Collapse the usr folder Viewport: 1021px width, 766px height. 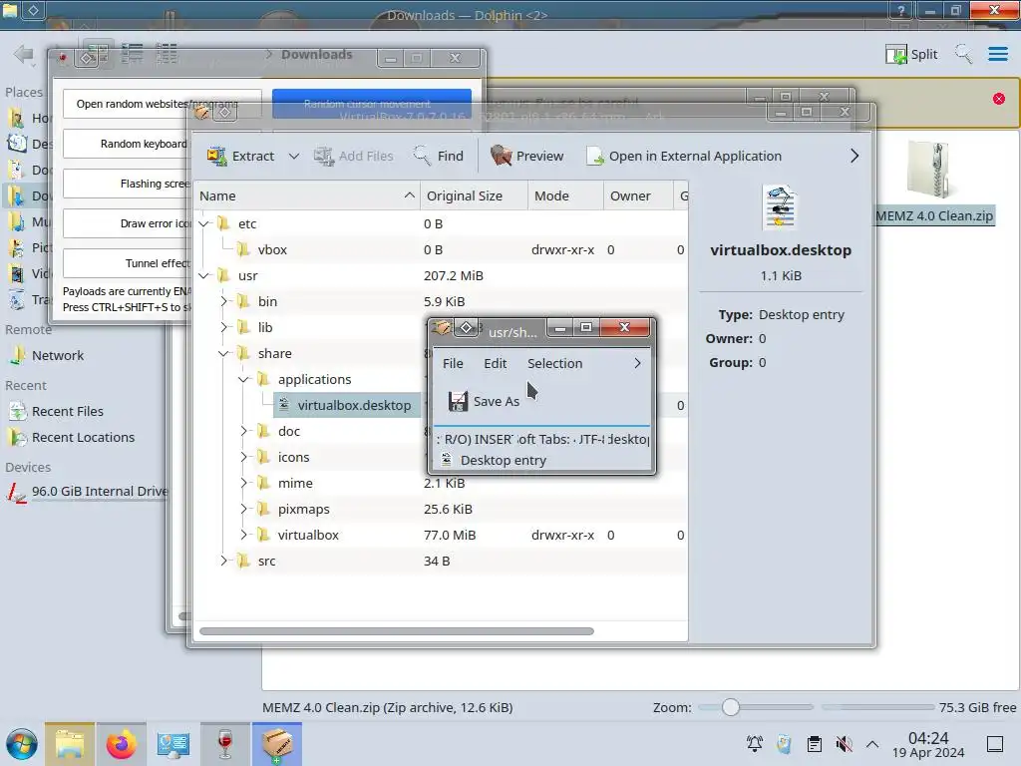(203, 275)
